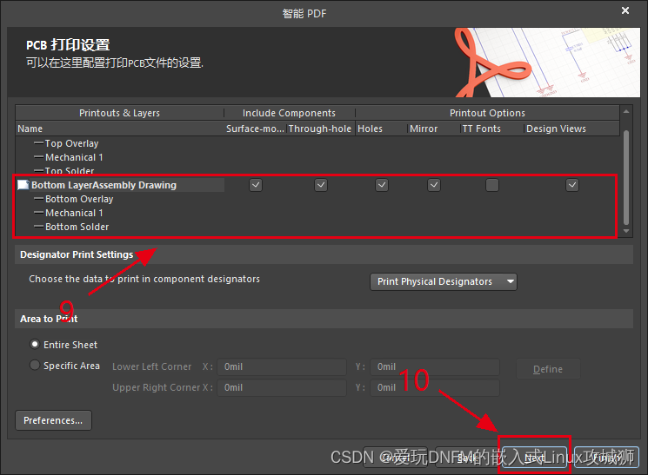Click the Next button

(534, 458)
